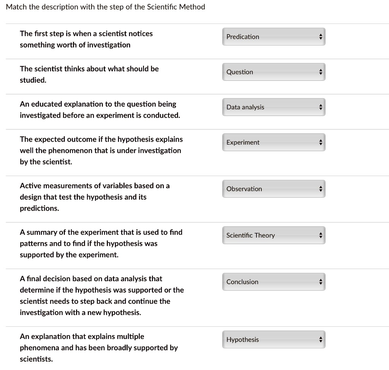Image resolution: width=389 pixels, height=370 pixels.
Task: Click the arrow stepper beside Question
Action: coord(321,72)
